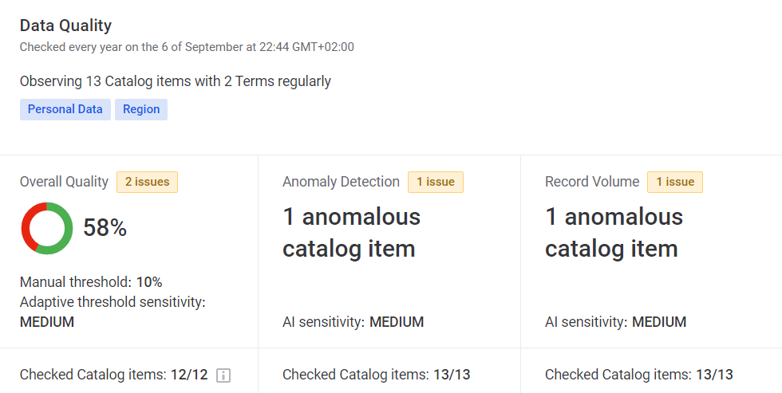Click Adaptive threshold sensitivity MEDIUM setting

[47, 322]
